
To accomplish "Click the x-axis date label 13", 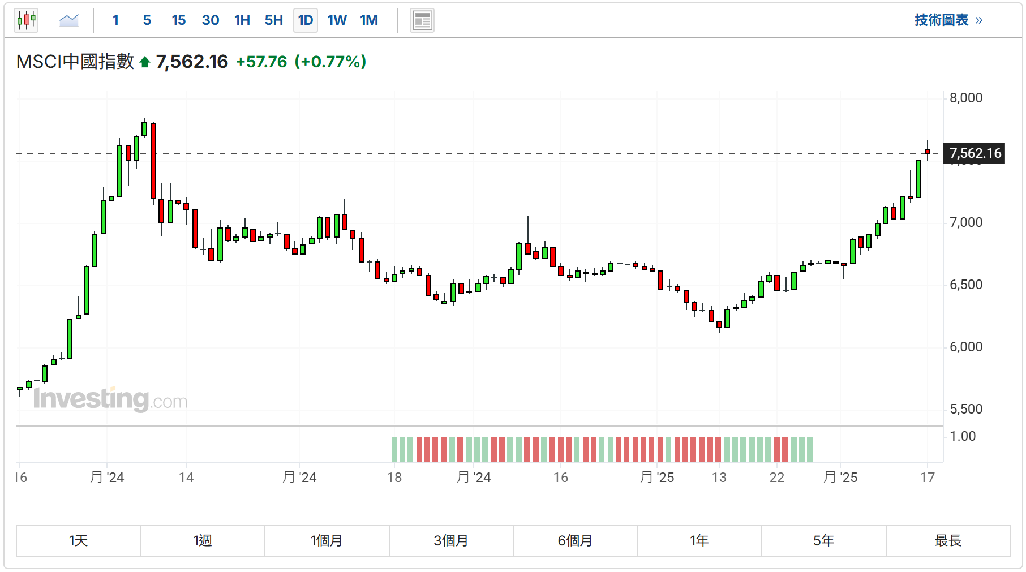I will pyautogui.click(x=719, y=478).
